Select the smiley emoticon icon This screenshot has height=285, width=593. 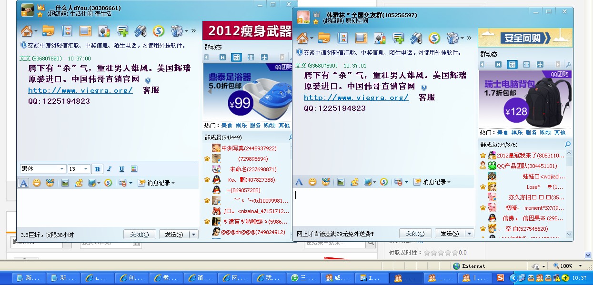37,183
